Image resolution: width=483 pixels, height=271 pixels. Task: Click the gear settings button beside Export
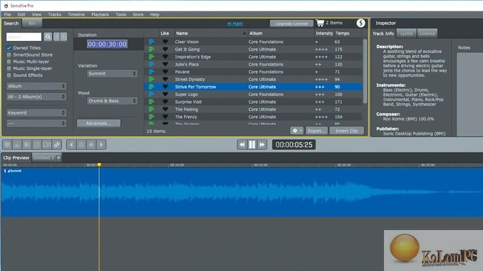coord(296,131)
